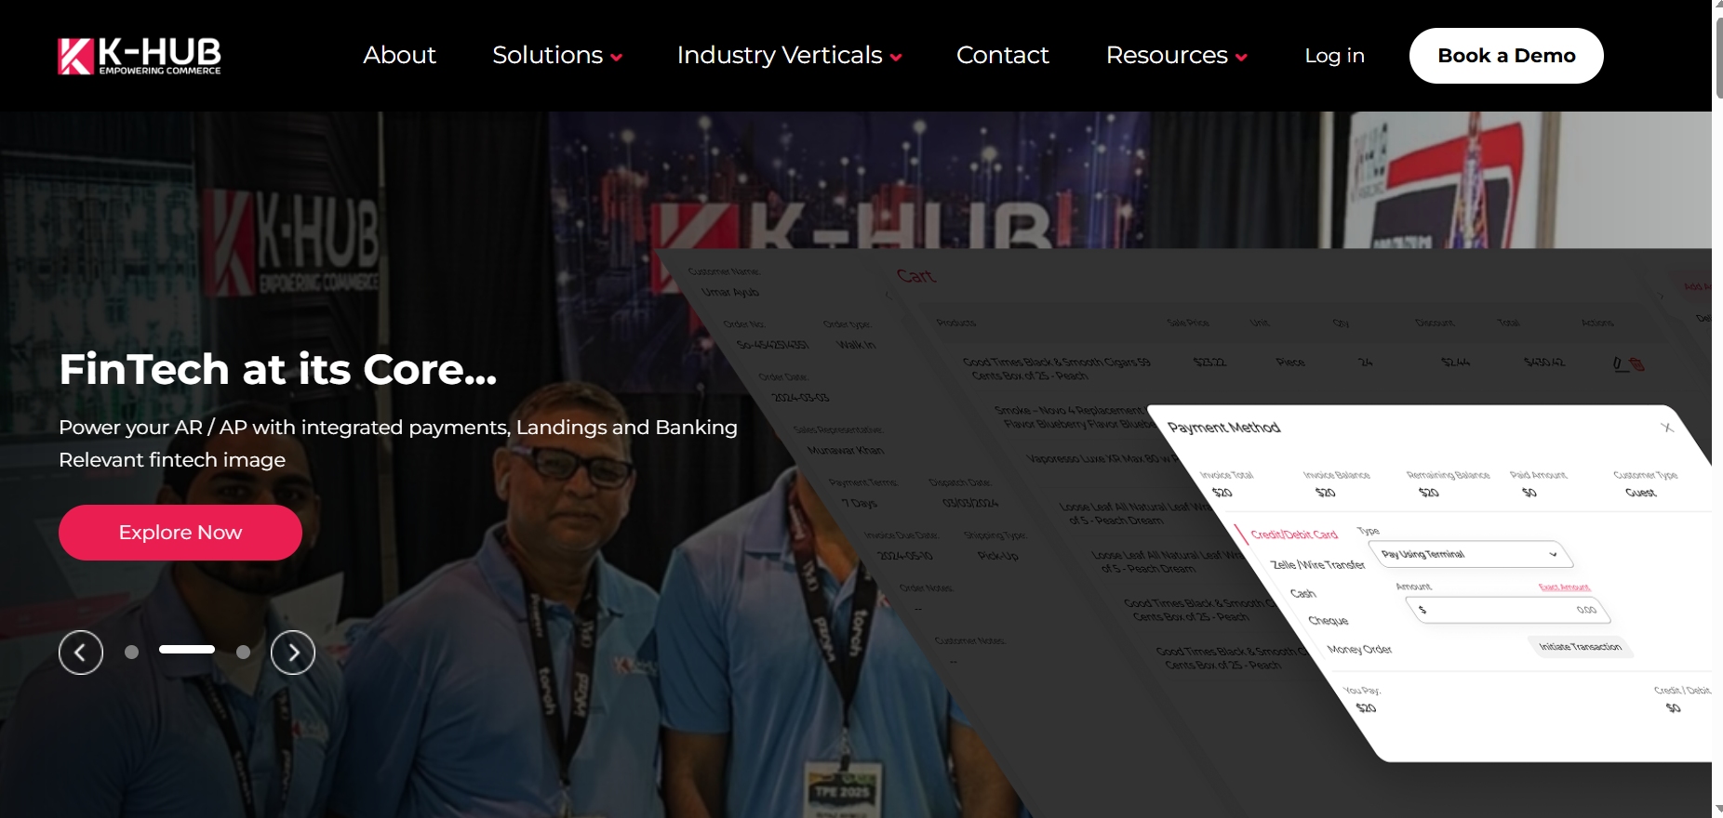Click the Explore Now button
Viewport: 1723px width, 818px height.
tap(180, 533)
